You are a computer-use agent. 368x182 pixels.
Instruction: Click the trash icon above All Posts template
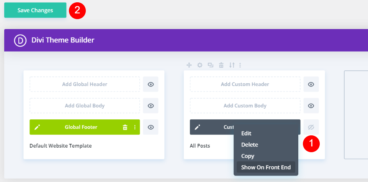(x=221, y=65)
